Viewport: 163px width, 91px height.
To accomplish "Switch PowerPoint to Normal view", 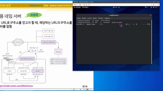I will click(x=80, y=89).
